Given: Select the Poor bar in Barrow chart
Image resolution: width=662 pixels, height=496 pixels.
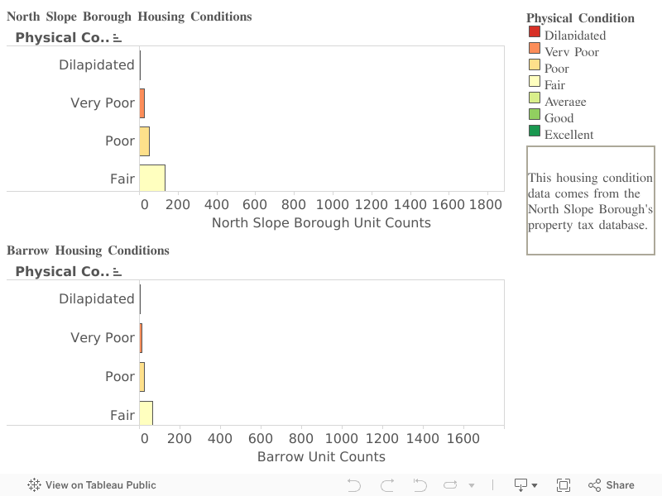Looking at the screenshot, I should click(x=142, y=376).
